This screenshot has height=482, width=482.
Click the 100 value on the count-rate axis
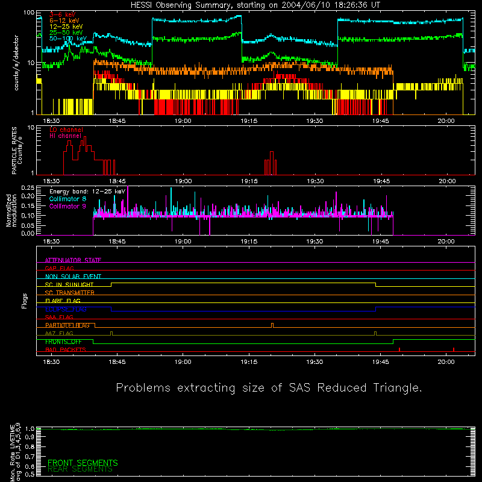click(28, 13)
